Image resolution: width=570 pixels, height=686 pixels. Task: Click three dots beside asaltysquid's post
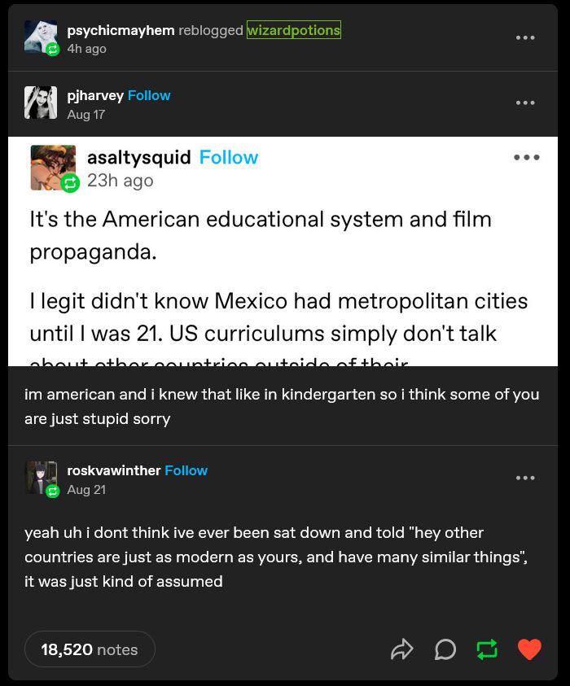pyautogui.click(x=526, y=158)
